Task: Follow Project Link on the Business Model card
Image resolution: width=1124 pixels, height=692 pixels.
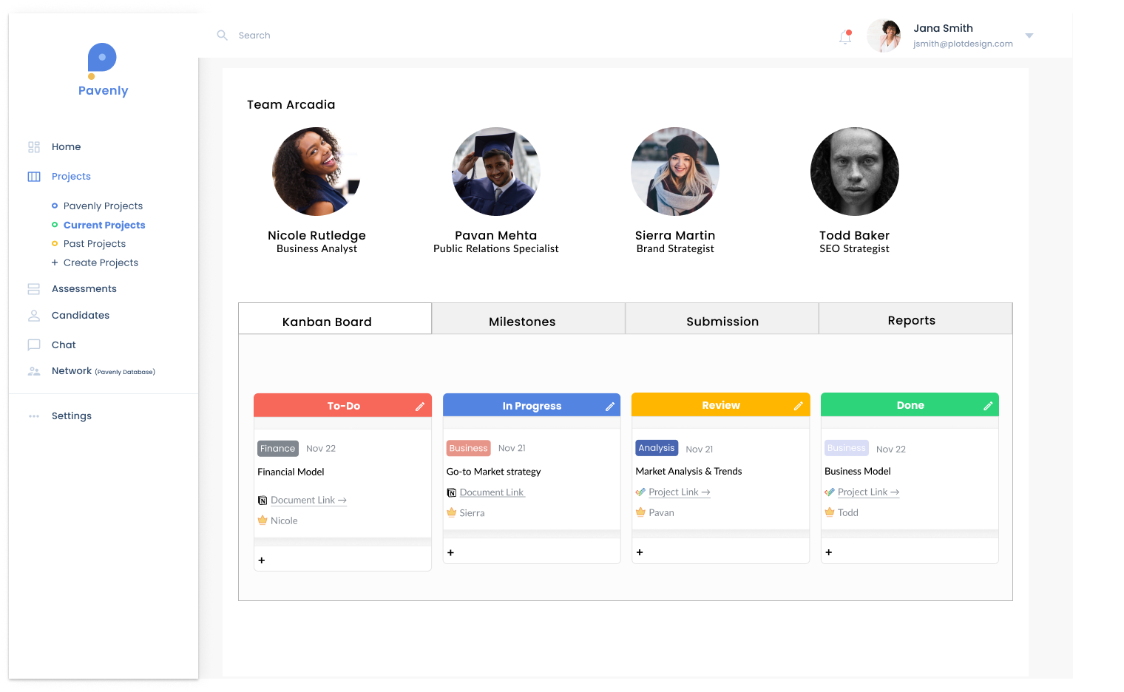Action: [867, 492]
